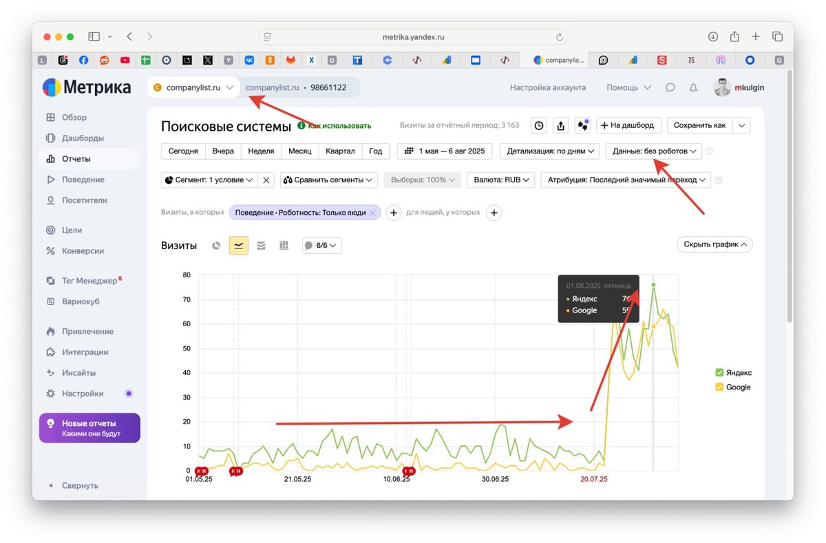Switch to the pie chart view
The height and width of the screenshot is (543, 826).
pos(216,245)
